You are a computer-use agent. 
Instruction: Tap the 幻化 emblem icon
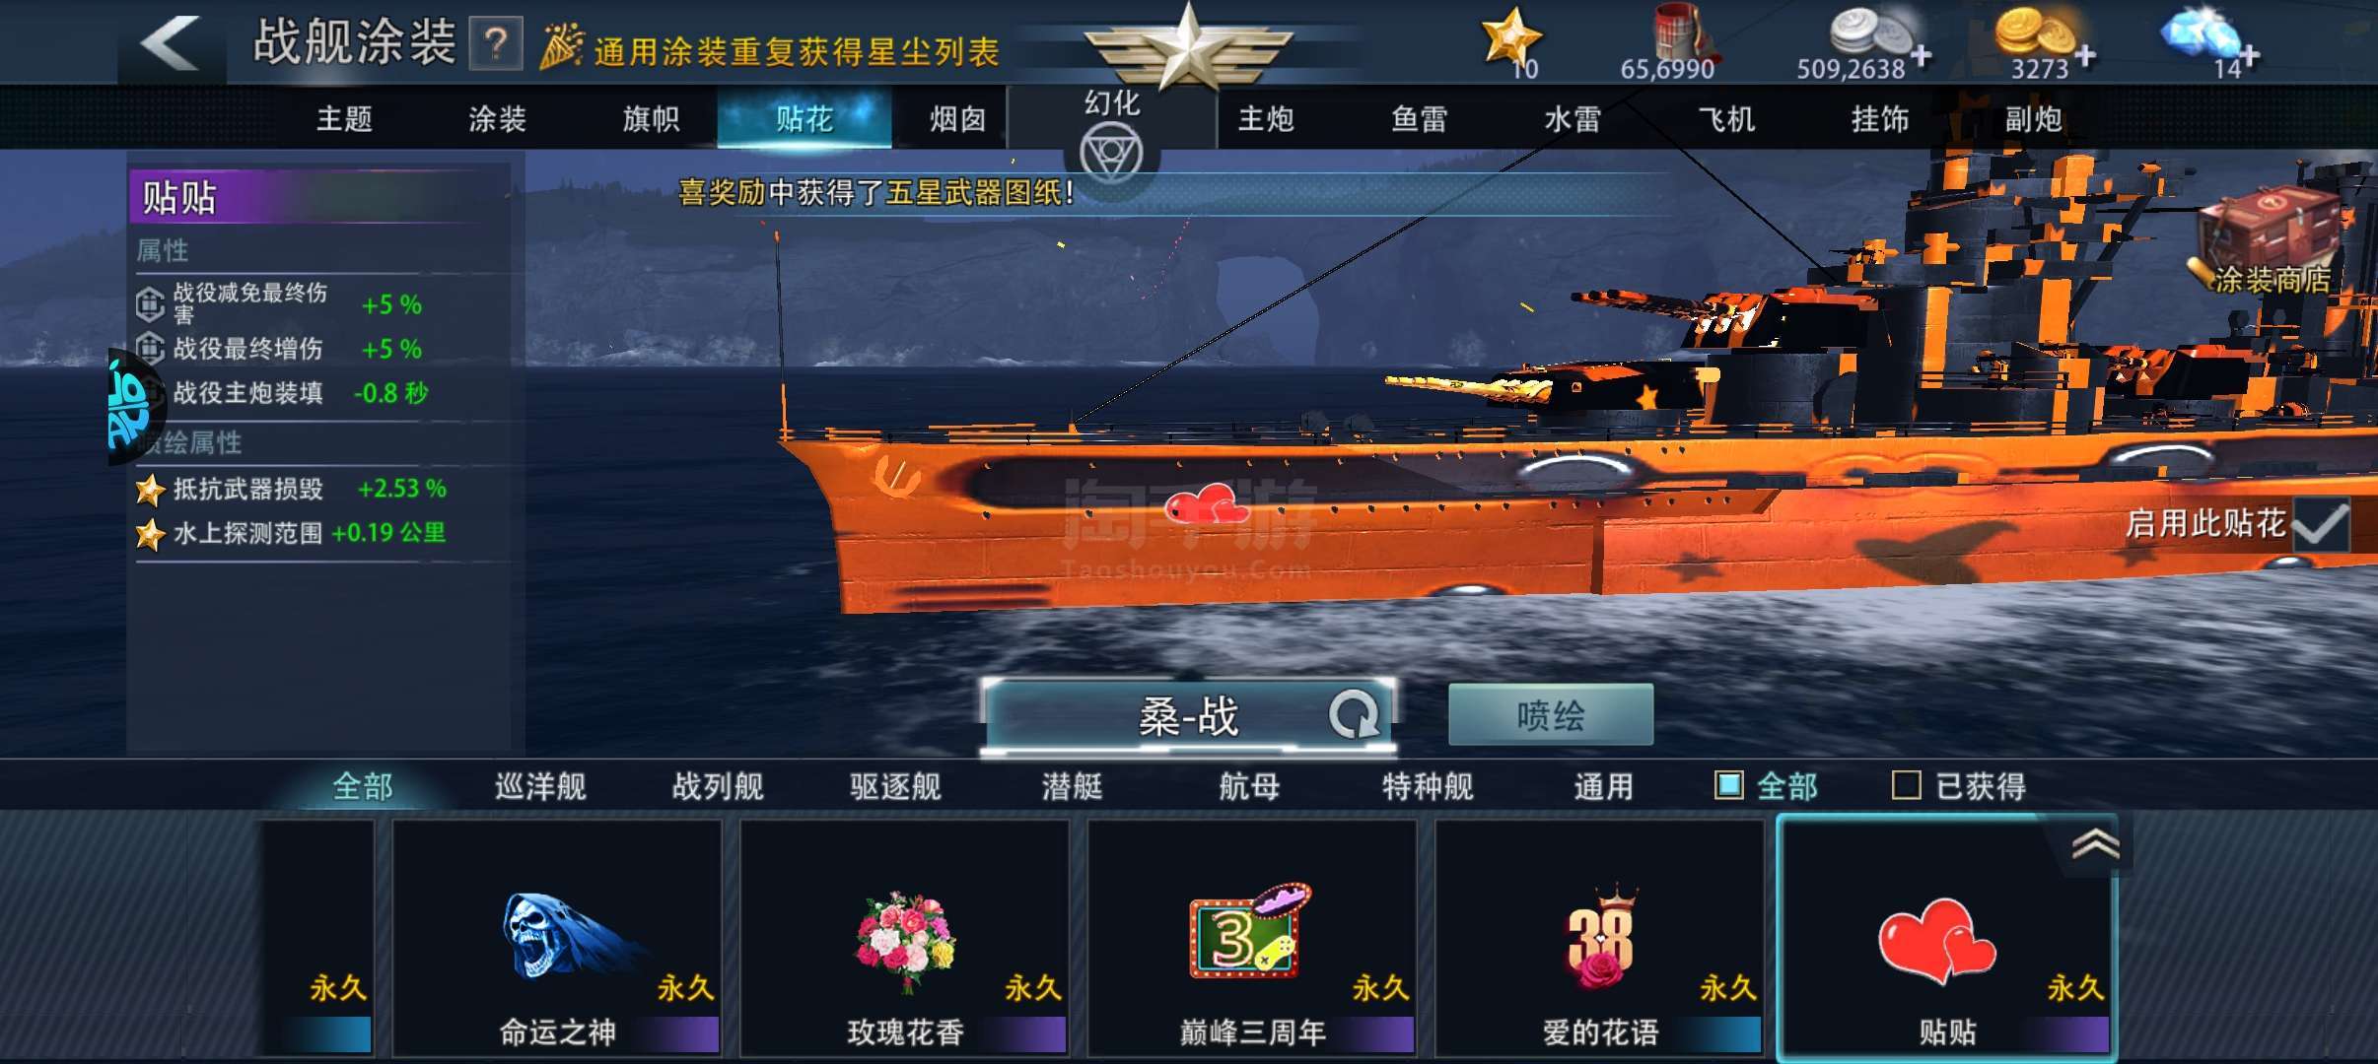click(1111, 155)
